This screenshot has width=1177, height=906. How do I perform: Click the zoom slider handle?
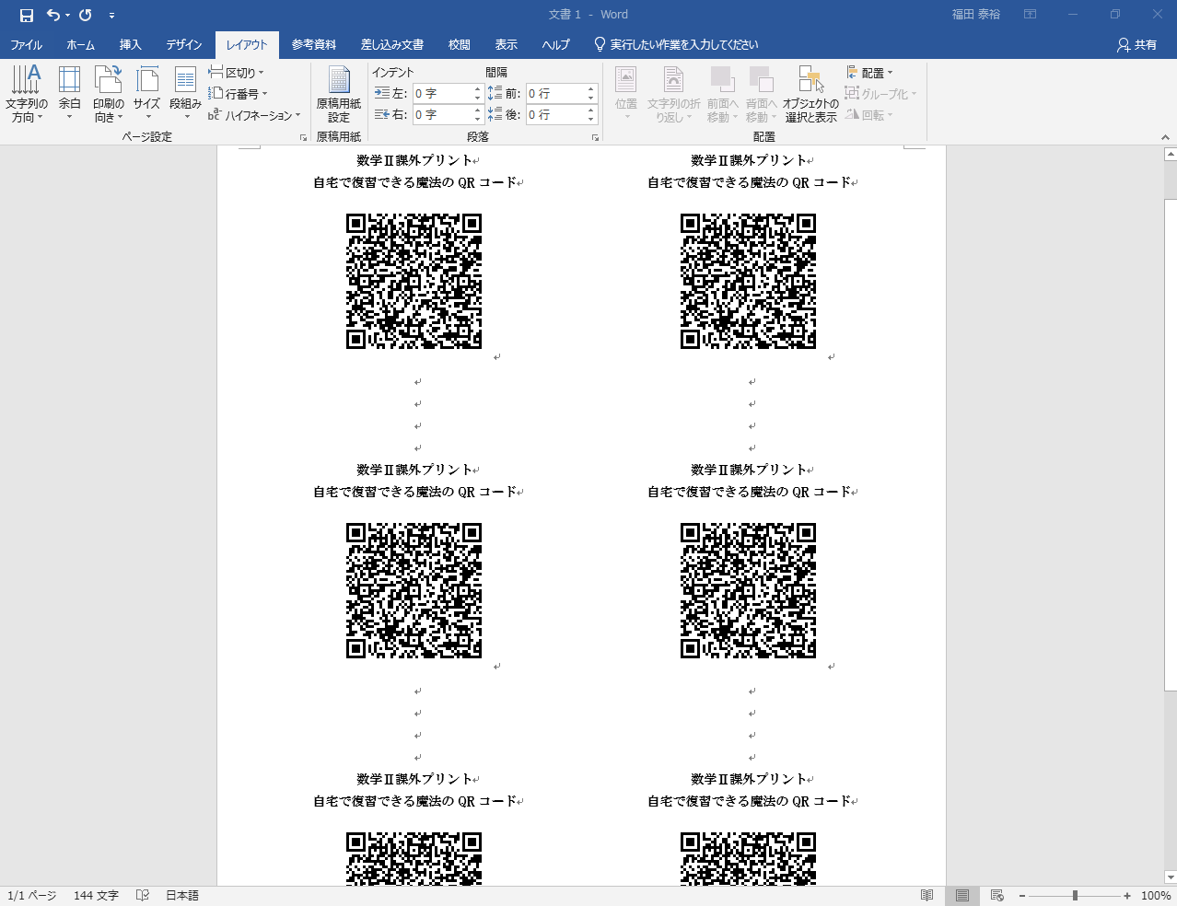(x=1075, y=896)
